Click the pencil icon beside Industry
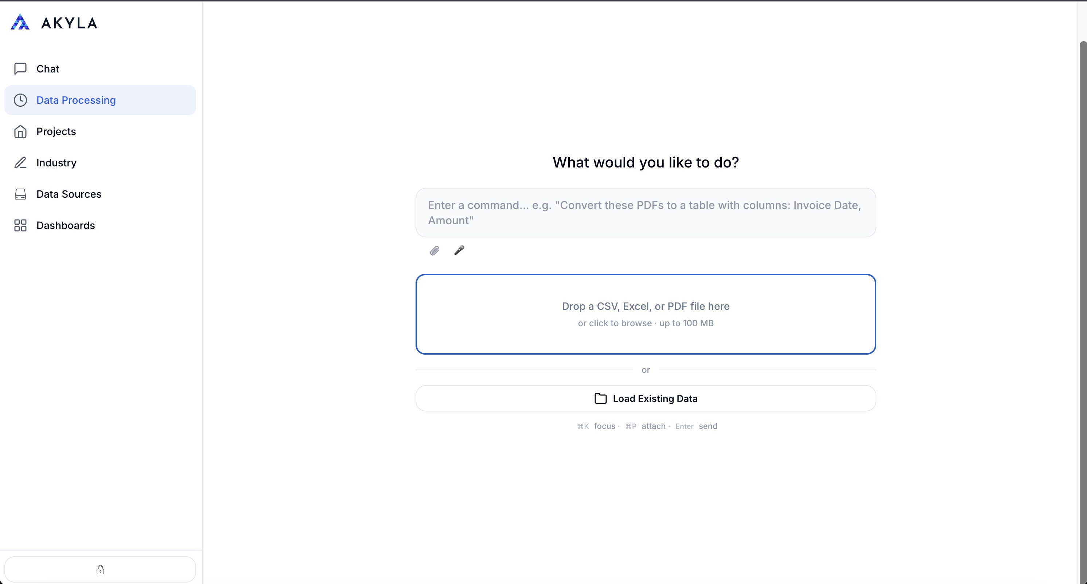 20,163
